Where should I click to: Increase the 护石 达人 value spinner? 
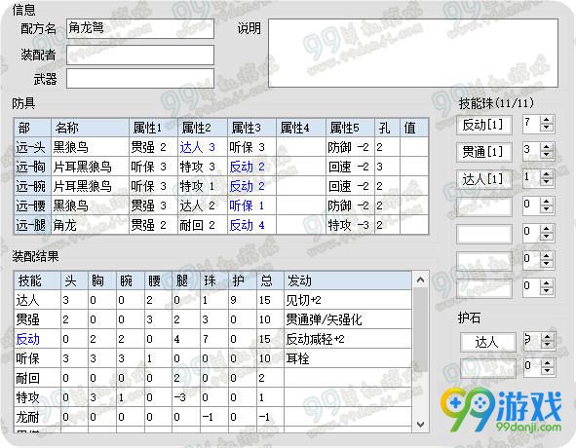pyautogui.click(x=548, y=337)
